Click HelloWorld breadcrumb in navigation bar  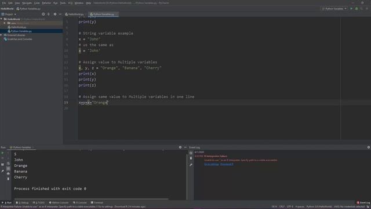(x=7, y=9)
